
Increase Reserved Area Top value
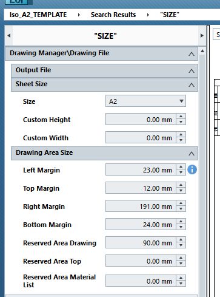tap(181, 258)
